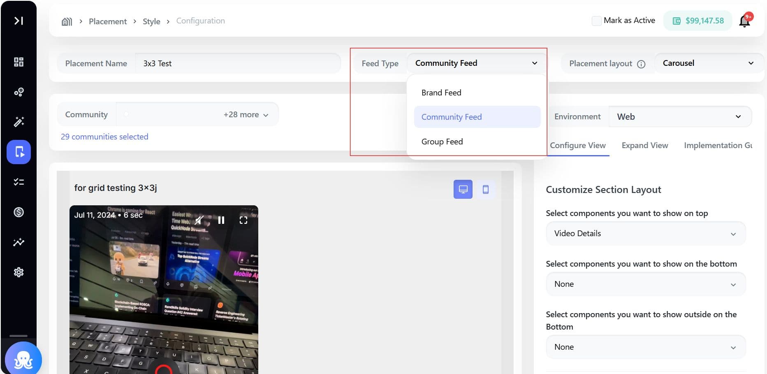Open the octopus assistant chat bubble
This screenshot has width=767, height=374.
[x=23, y=359]
